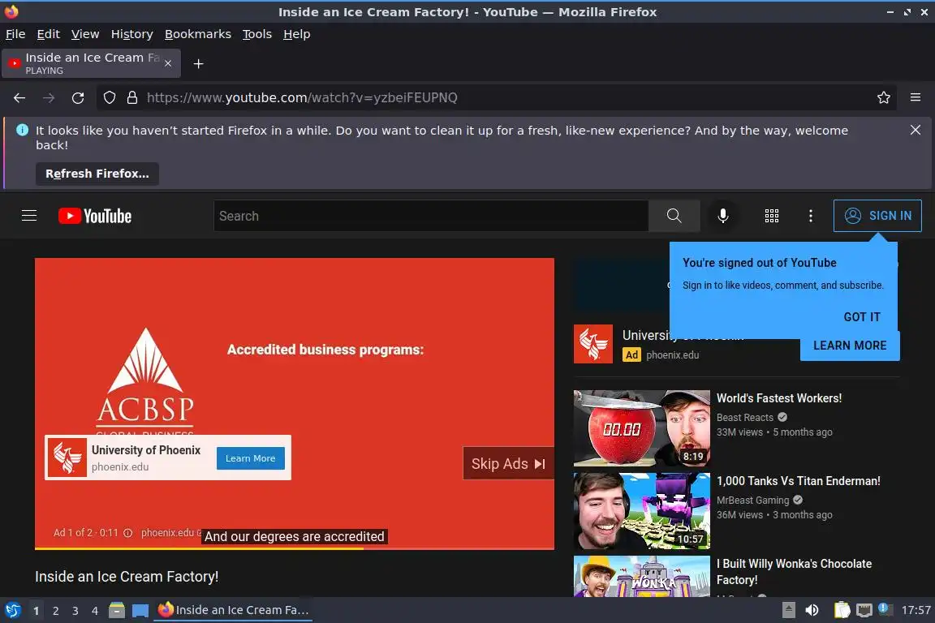Click phoenix.edu link next to ad timer
This screenshot has width=935, height=623.
click(x=167, y=533)
